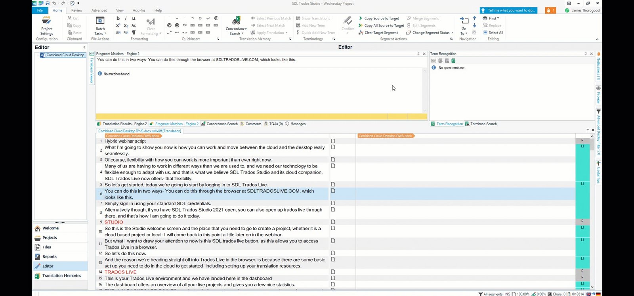Switch to Translation Results - Engine 2 tab
Viewport: 634px width, 296px height.
(122, 124)
